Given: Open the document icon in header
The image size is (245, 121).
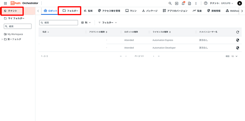Looking at the screenshot, I should tap(190, 3).
